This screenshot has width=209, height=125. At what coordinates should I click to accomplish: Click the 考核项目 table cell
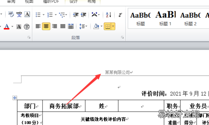point(30,118)
